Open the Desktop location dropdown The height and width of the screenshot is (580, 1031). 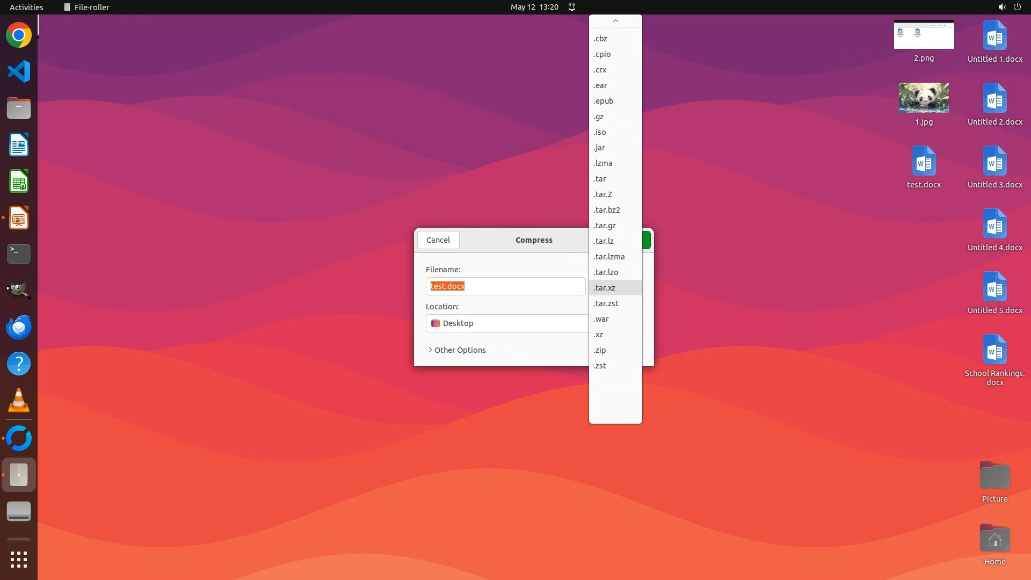507,323
